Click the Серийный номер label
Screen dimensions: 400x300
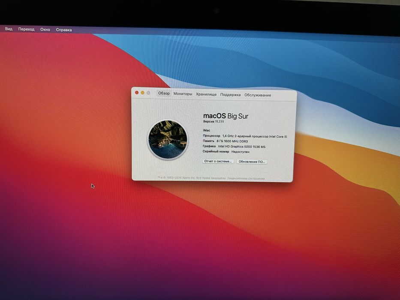pos(216,151)
